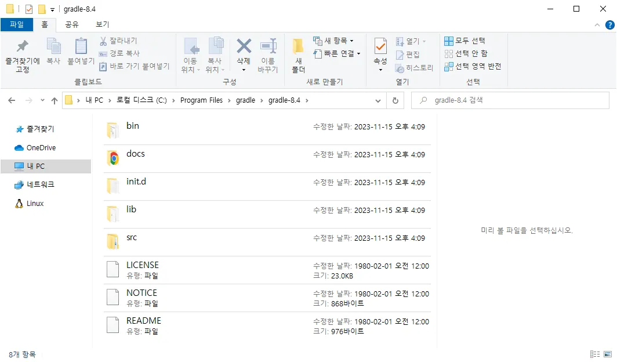Select the bin folder
The height and width of the screenshot is (362, 617).
point(267,131)
